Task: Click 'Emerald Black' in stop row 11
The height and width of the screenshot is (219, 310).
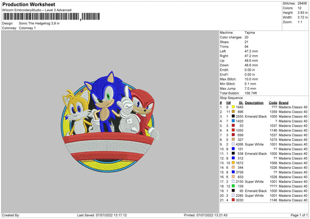Action: (x=256, y=153)
